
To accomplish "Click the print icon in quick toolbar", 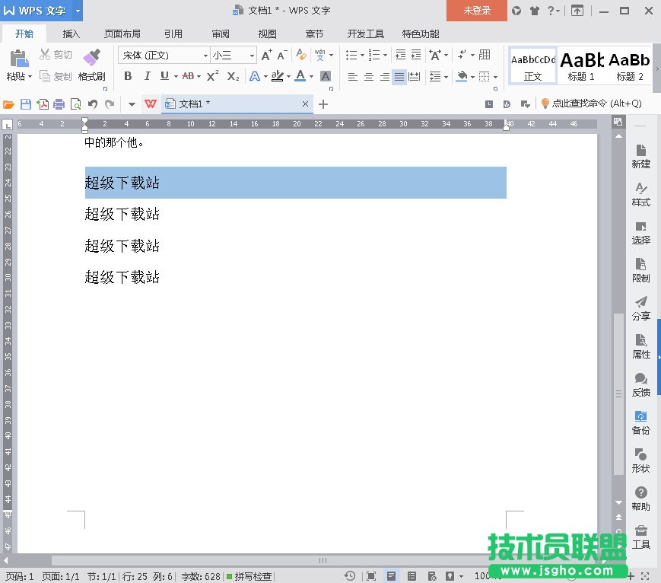I will pyautogui.click(x=59, y=104).
